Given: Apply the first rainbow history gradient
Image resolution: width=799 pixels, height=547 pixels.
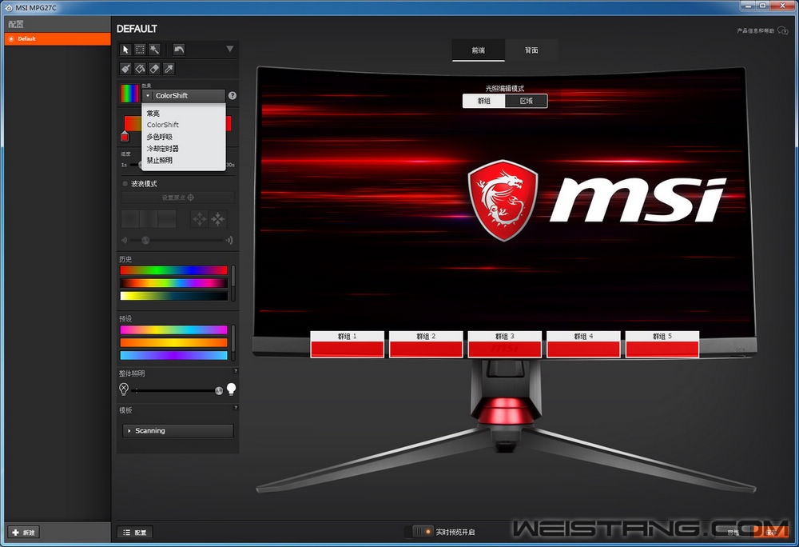Looking at the screenshot, I should pyautogui.click(x=173, y=270).
